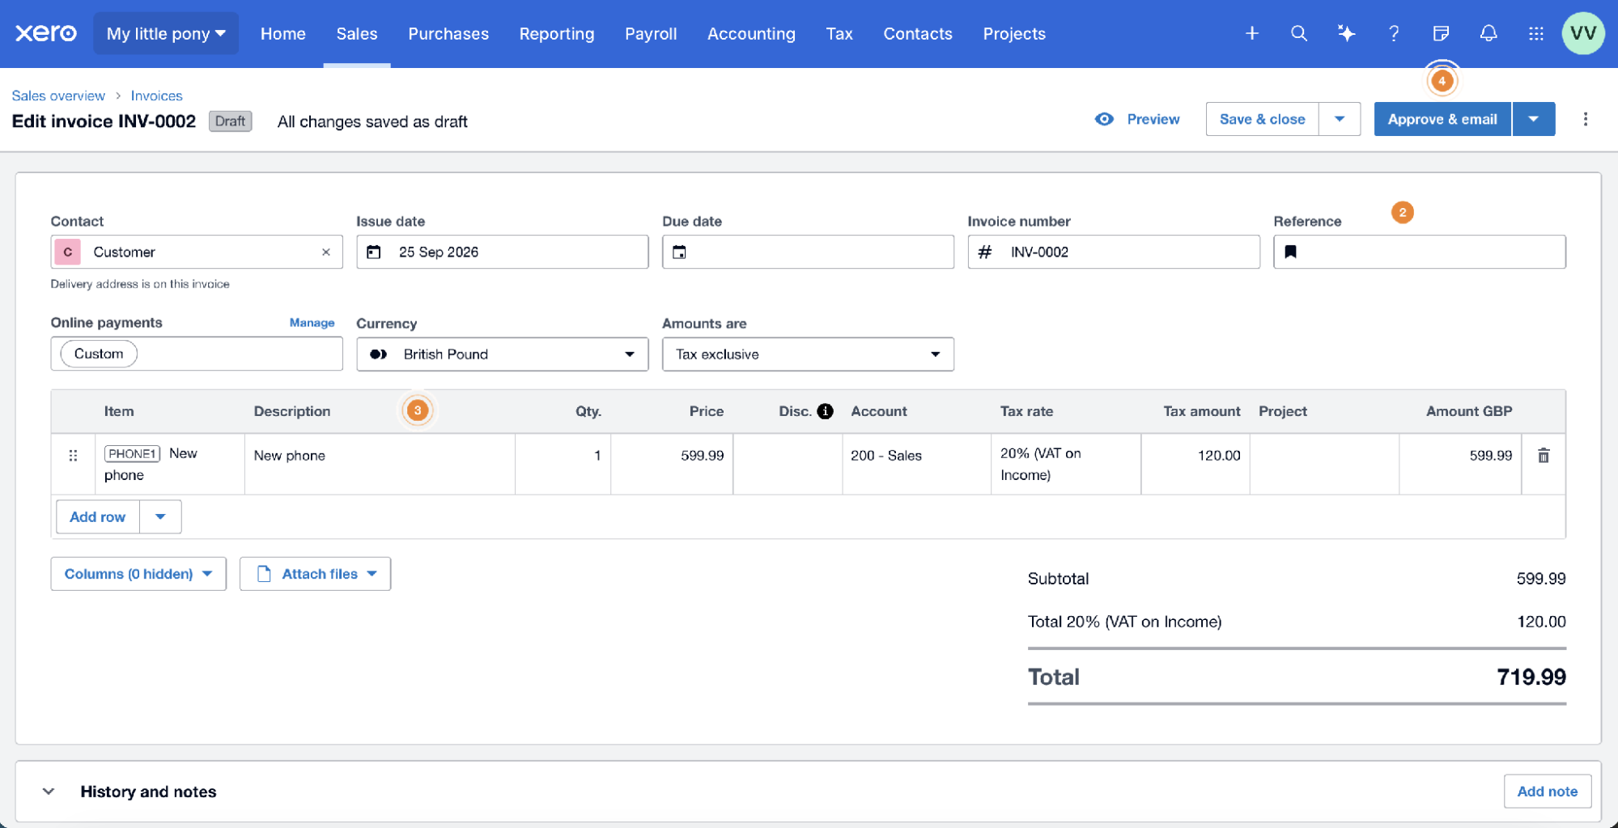Viewport: 1618px width, 828px height.
Task: Open the Approve & email dropdown arrow
Action: pos(1533,119)
